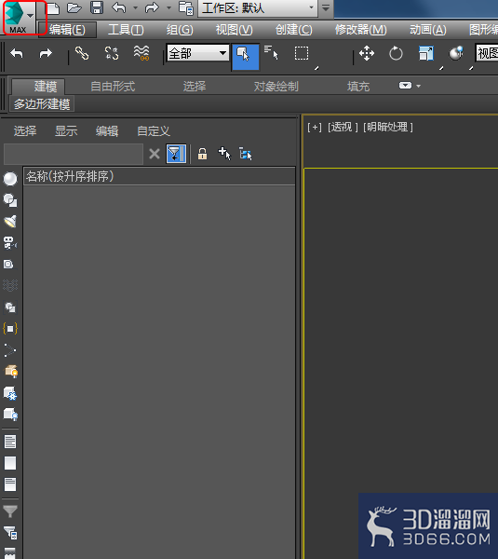This screenshot has height=559, width=498.
Task: Open scene explorer 显示 menu
Action: pyautogui.click(x=66, y=130)
